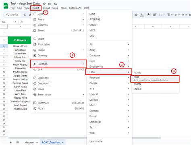Expand the horizontal align dropdown arrow
The height and width of the screenshot is (145, 191).
pos(172,15)
